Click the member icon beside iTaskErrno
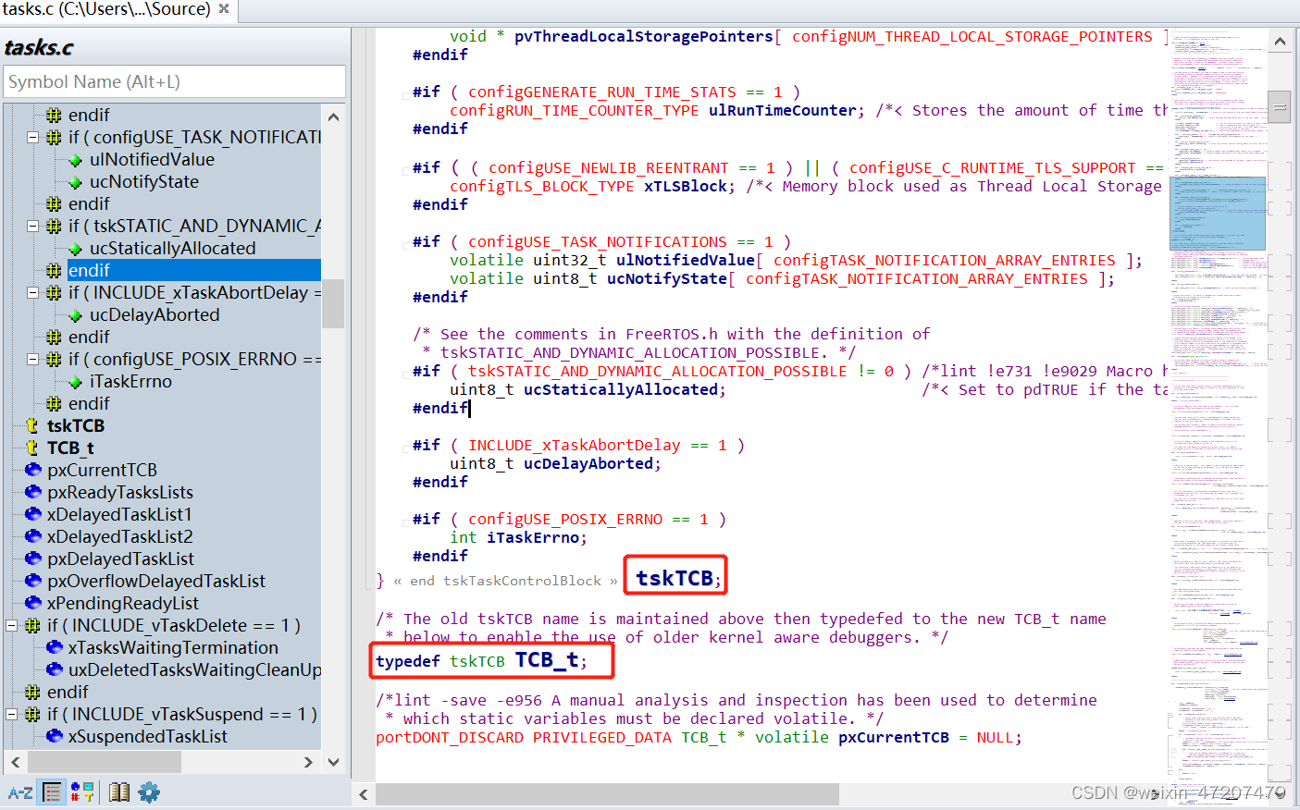 coord(76,382)
